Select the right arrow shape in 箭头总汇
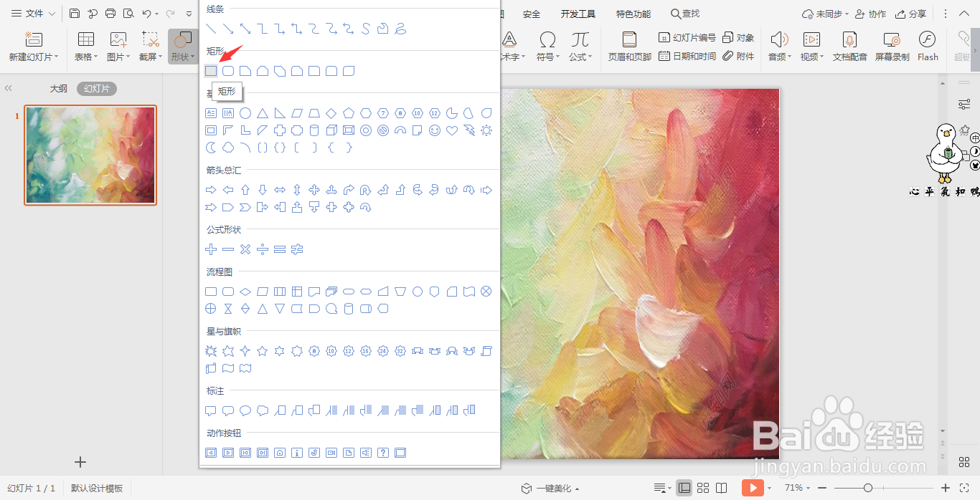The width and height of the screenshot is (980, 500). [x=211, y=190]
